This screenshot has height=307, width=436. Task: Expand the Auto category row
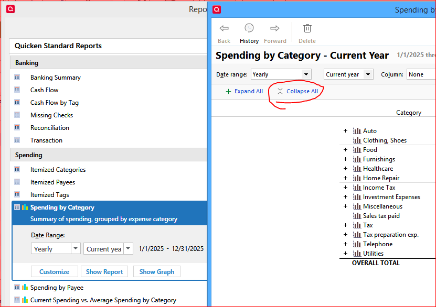point(345,131)
